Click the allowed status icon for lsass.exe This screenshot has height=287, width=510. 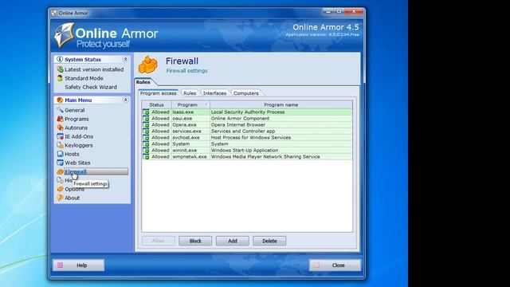click(x=146, y=112)
